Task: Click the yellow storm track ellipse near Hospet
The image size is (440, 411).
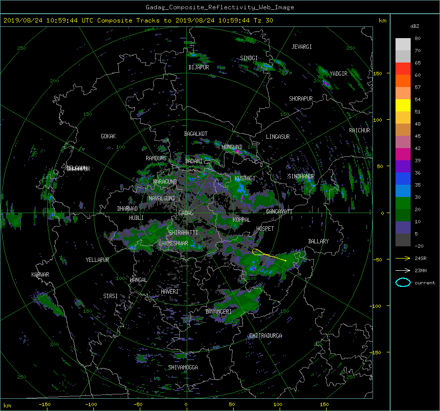Action: tap(258, 252)
